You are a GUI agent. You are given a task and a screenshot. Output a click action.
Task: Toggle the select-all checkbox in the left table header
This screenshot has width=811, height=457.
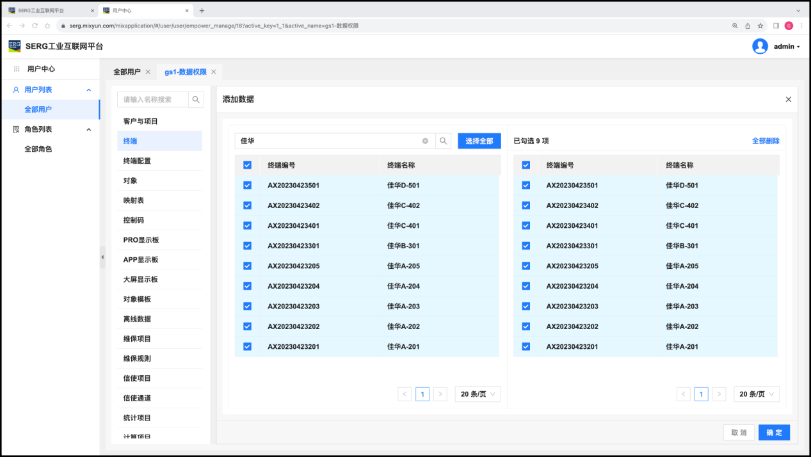click(x=247, y=165)
